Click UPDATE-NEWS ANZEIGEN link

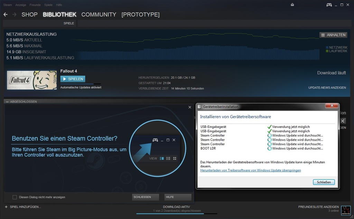pos(327,88)
